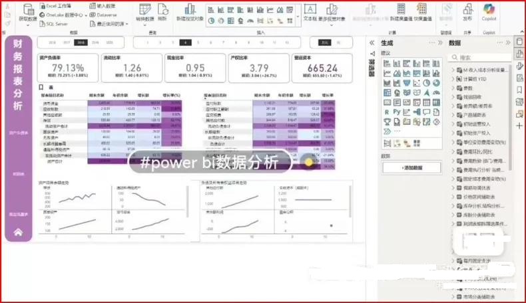Select the R script visual icon
The image size is (526, 303).
tap(386, 112)
